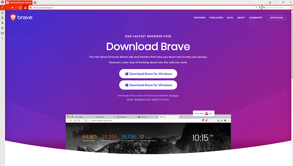Open the Features menu item
The image size is (293, 166).
200,18
